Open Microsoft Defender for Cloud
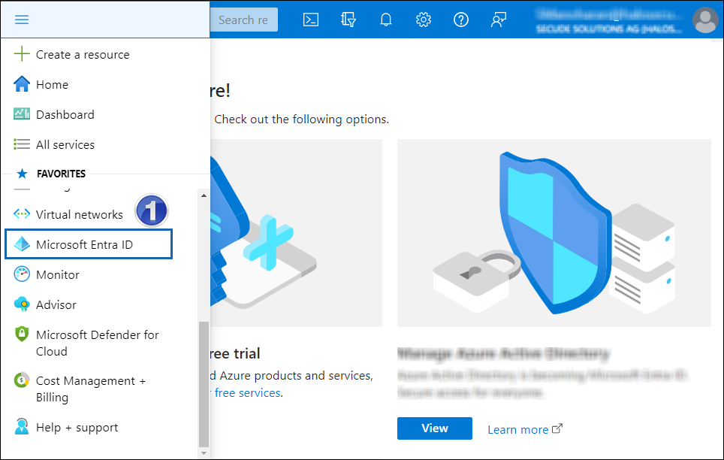The image size is (724, 460). click(x=97, y=343)
